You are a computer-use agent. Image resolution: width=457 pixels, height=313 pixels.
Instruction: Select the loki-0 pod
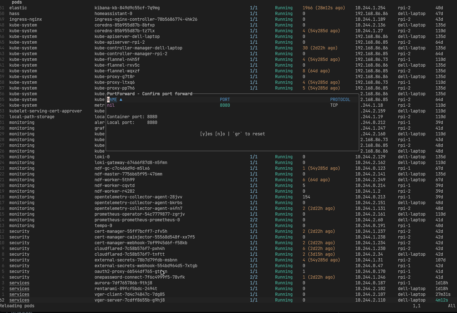102,157
